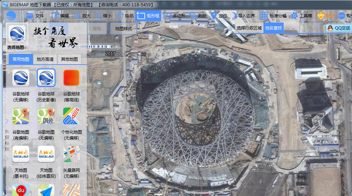The width and height of the screenshot is (352, 196).
Task: Click 导入边界 import boundary
Action: [x=243, y=16]
